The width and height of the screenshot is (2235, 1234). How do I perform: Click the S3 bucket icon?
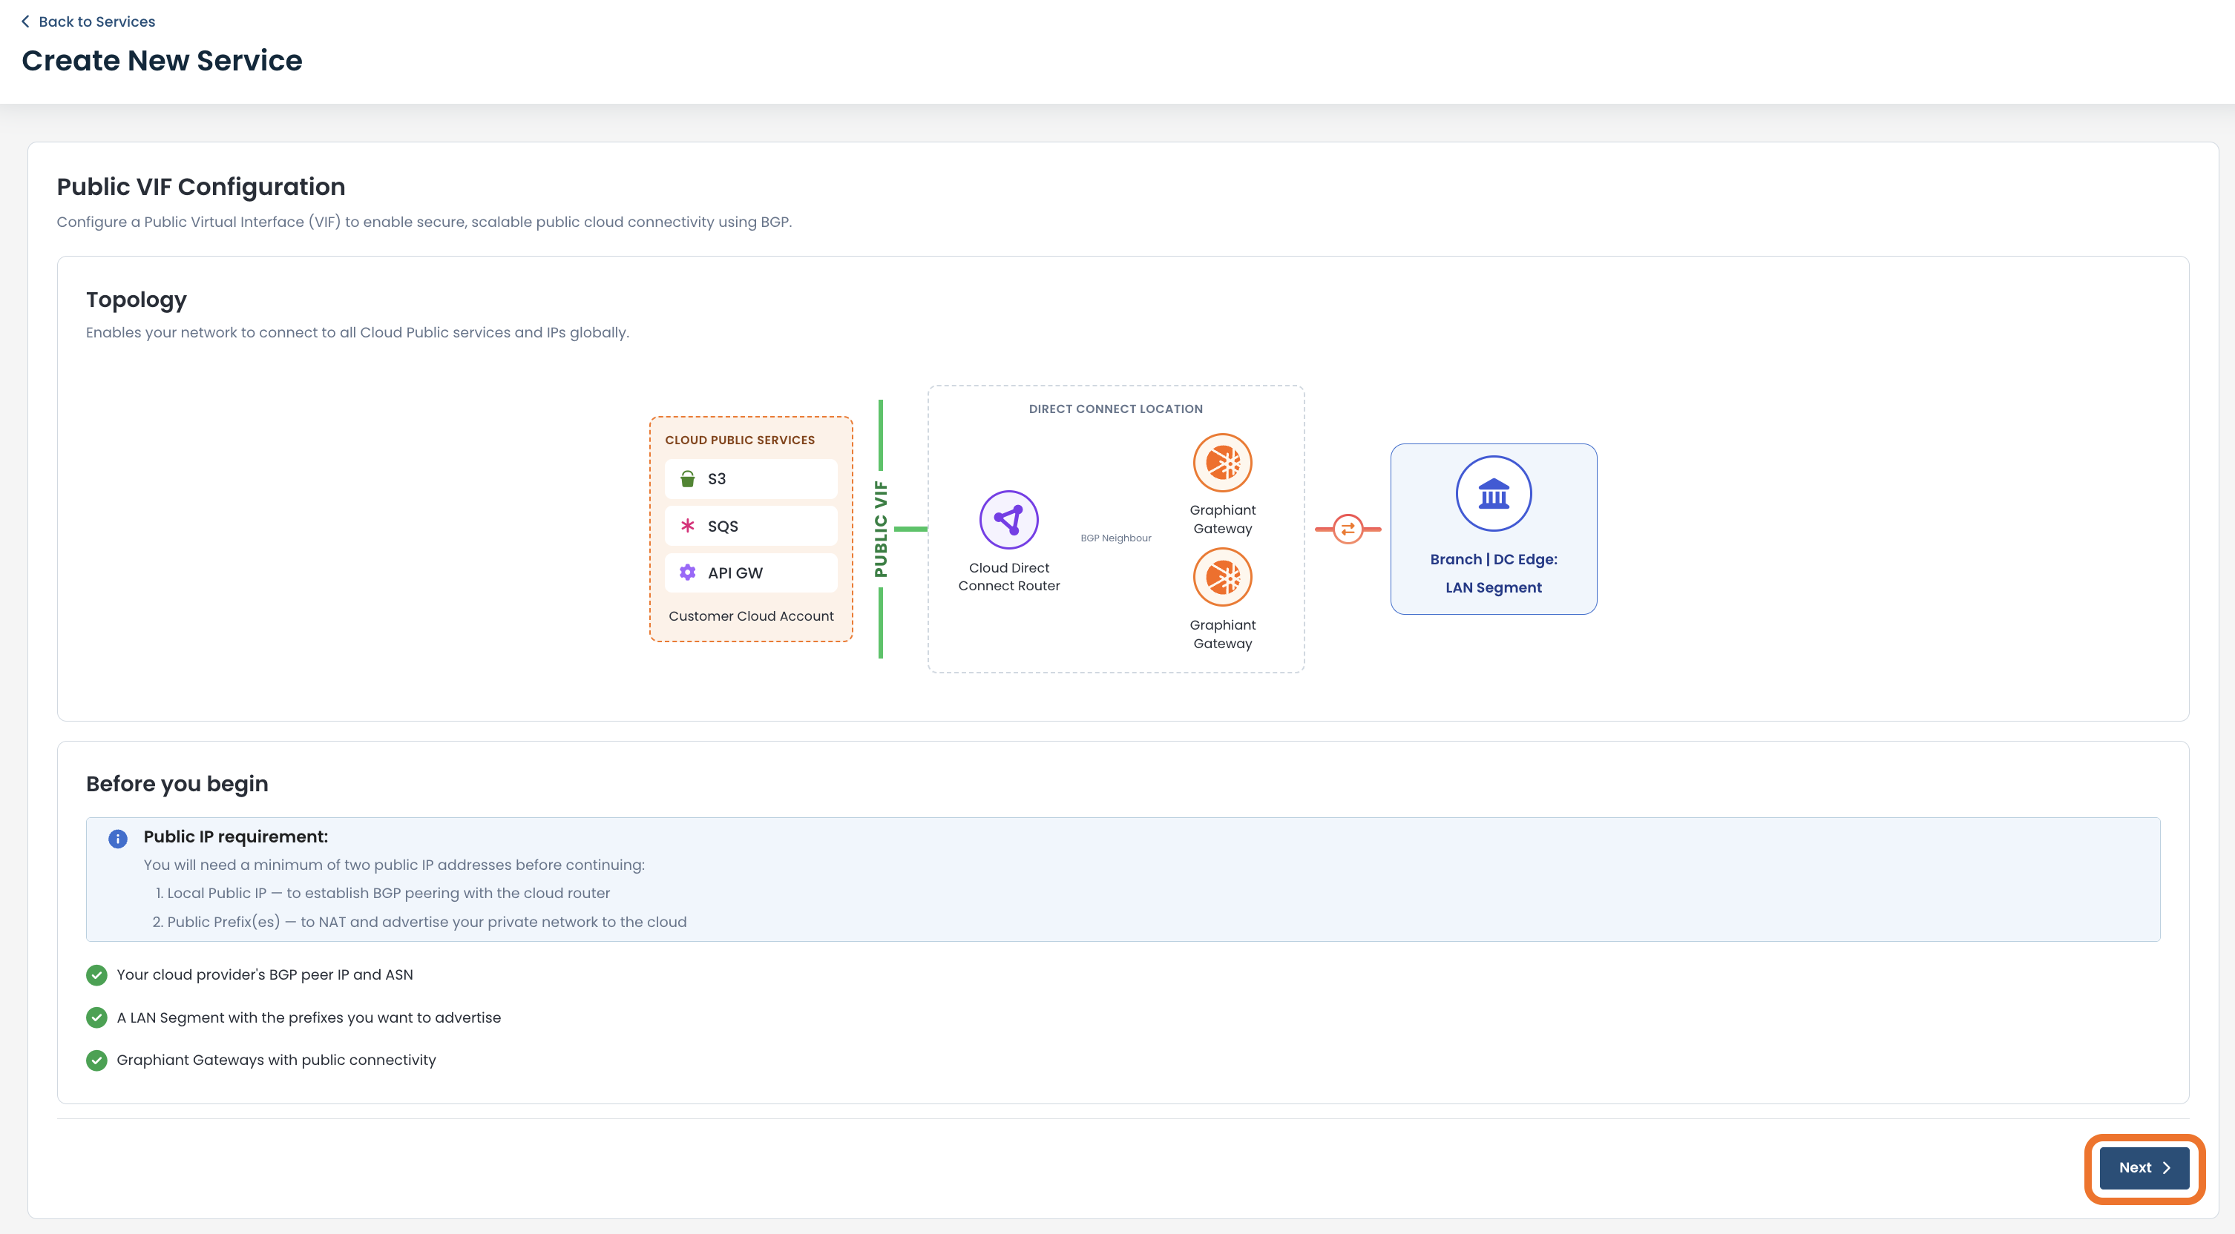[x=687, y=478]
